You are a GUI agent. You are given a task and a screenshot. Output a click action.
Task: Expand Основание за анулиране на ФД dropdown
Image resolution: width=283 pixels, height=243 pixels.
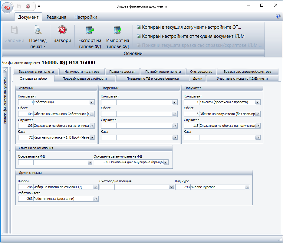166,162
